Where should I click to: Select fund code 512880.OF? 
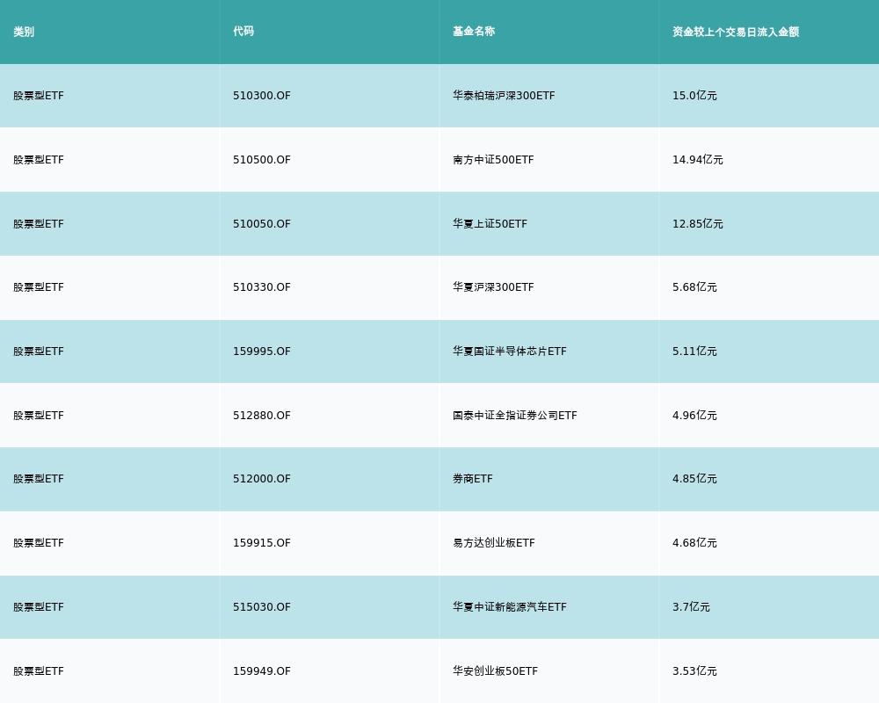[x=262, y=416]
